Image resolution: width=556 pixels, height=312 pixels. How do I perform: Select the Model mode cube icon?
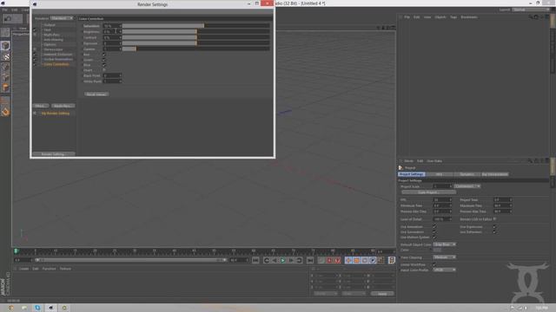click(x=5, y=46)
